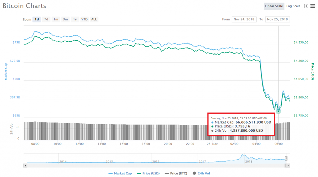318x177 pixels.
Task: Click the highlighted data point marker
Action: (278, 111)
